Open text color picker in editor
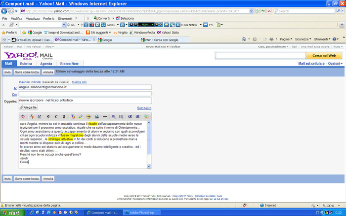The image size is (346, 216). [x=73, y=116]
